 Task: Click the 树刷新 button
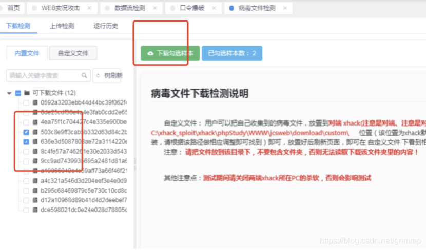107,75
